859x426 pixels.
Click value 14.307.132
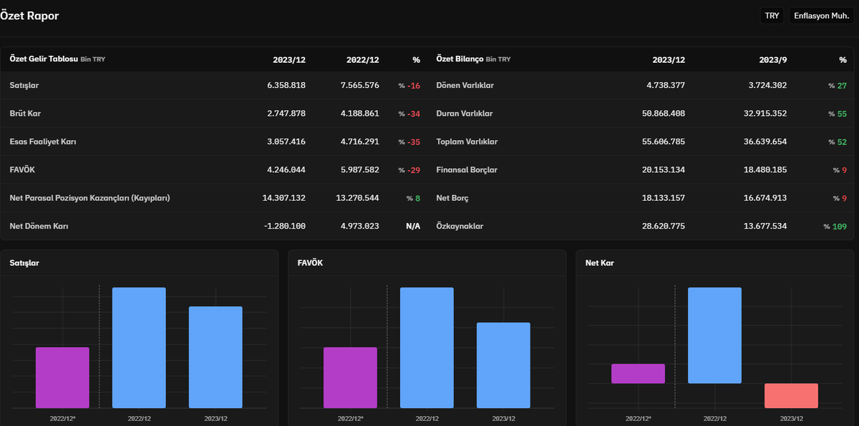(284, 198)
